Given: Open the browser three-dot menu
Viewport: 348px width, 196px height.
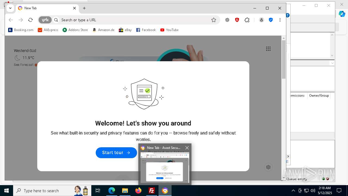Looking at the screenshot, I should [280, 20].
